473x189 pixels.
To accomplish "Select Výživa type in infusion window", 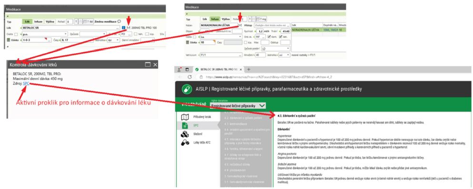I will coord(225,19).
